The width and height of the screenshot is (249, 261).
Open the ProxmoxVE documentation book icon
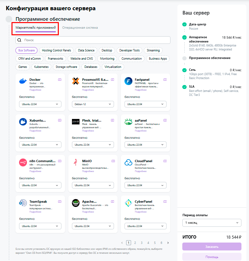point(112,80)
